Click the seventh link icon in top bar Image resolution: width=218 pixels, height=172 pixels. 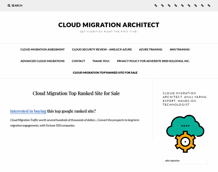click(x=196, y=5)
